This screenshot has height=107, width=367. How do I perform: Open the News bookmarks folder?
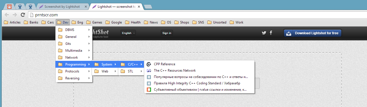click(151, 22)
